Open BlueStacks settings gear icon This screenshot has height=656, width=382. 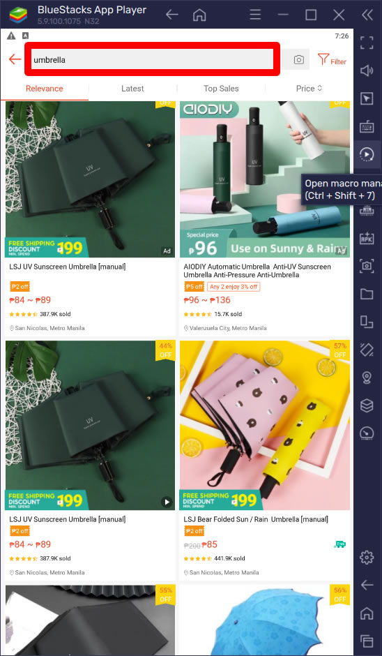click(x=367, y=557)
